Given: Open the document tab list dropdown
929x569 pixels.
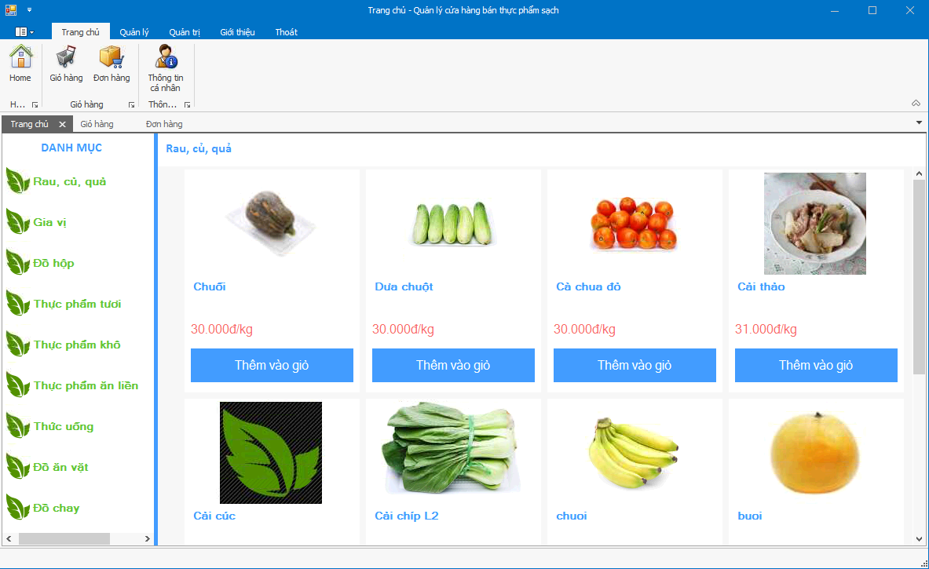Looking at the screenshot, I should pos(919,122).
